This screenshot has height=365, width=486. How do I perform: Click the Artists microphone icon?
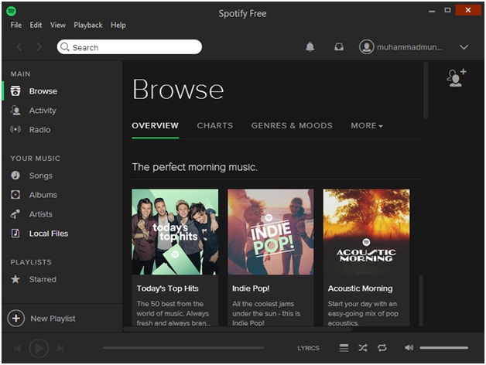tap(15, 213)
